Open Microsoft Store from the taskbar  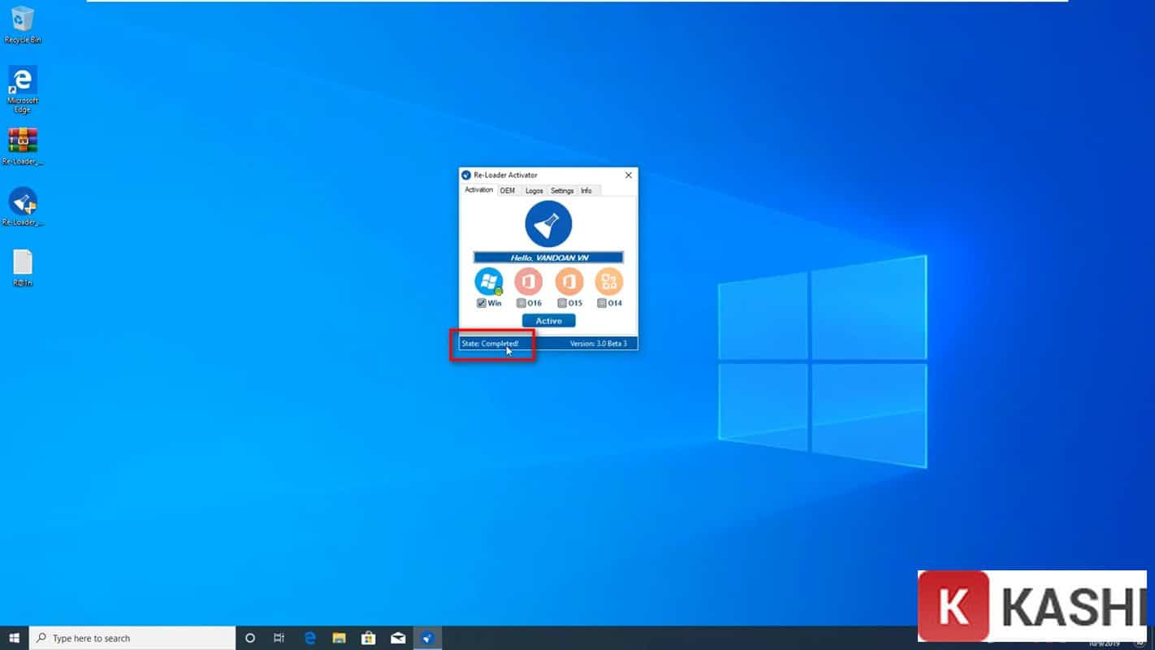368,638
